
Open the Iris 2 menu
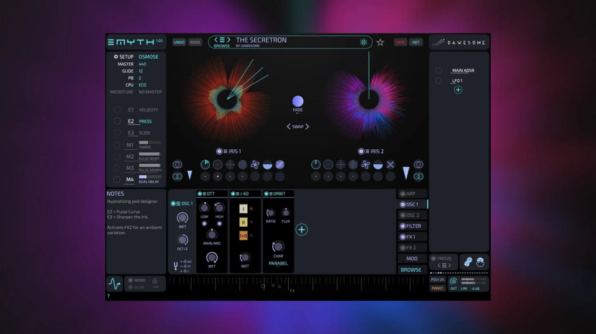(x=367, y=152)
